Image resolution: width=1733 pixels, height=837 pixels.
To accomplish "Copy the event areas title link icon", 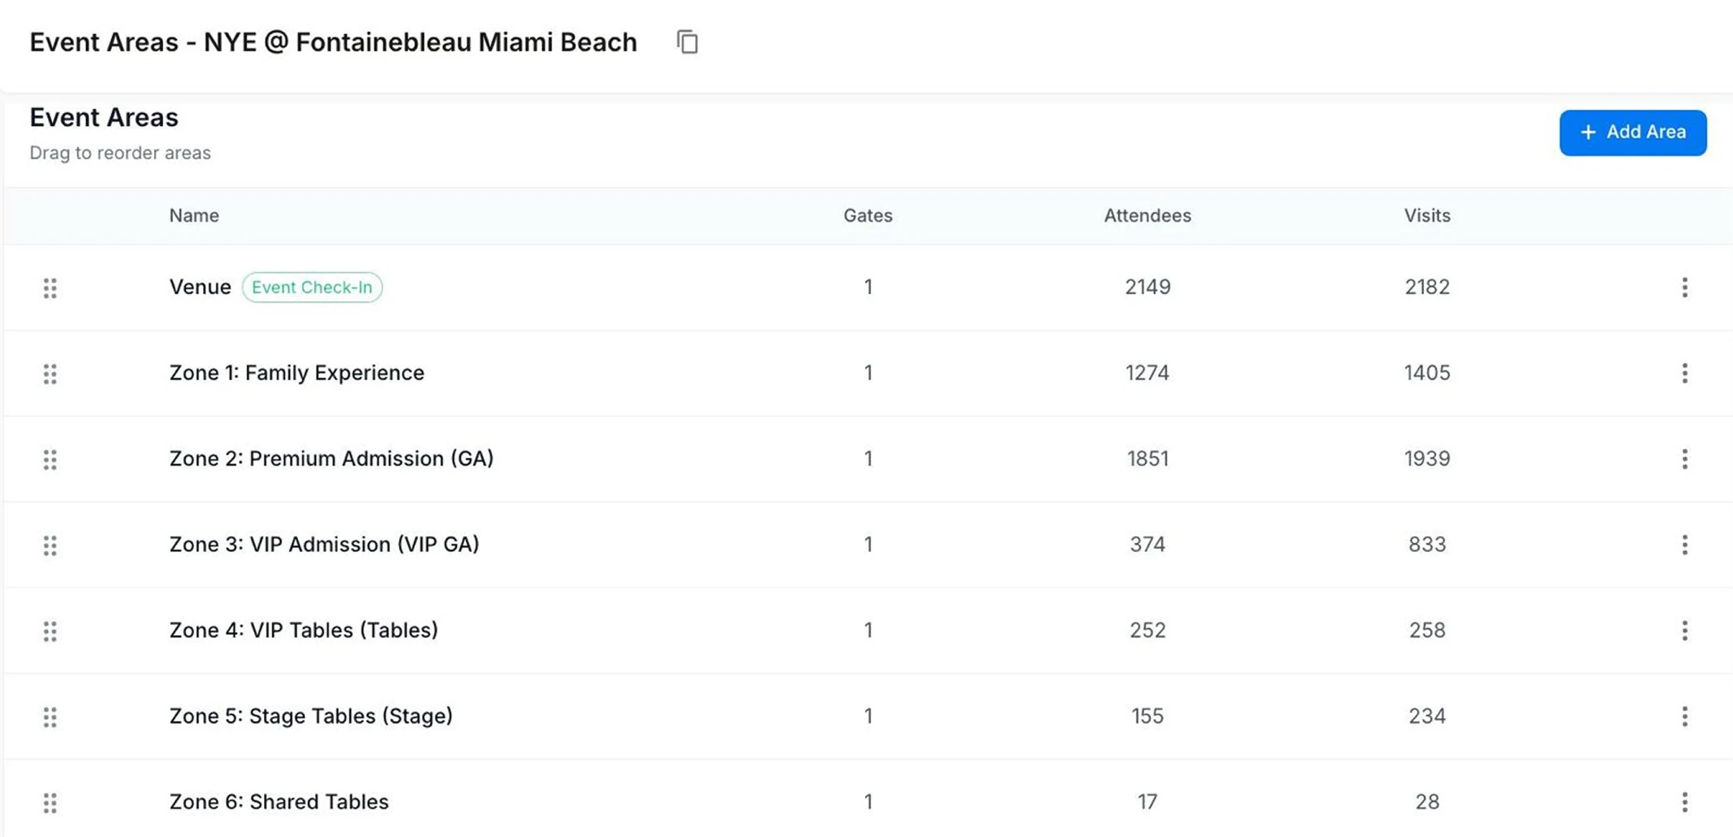I will [687, 42].
